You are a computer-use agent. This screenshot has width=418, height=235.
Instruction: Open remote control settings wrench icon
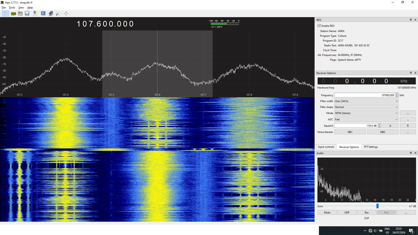coord(58,13)
